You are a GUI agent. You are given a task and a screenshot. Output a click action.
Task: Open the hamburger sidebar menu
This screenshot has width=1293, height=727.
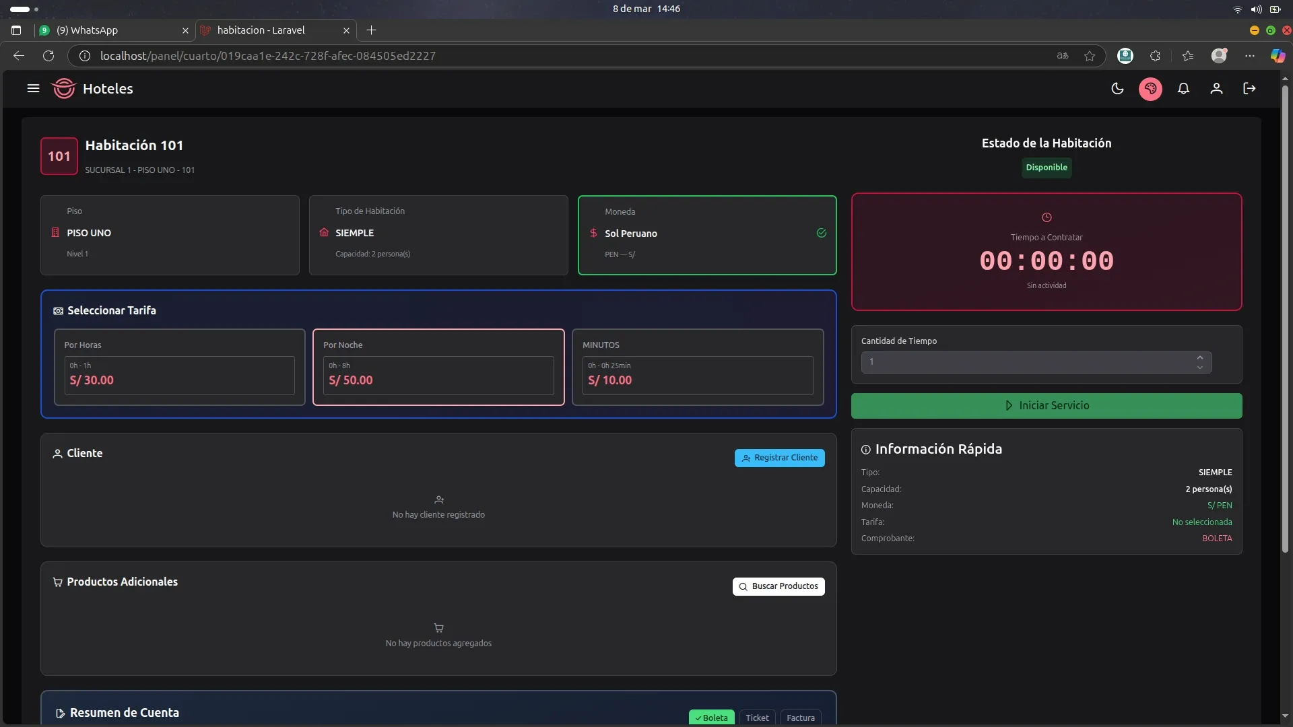[x=33, y=88]
